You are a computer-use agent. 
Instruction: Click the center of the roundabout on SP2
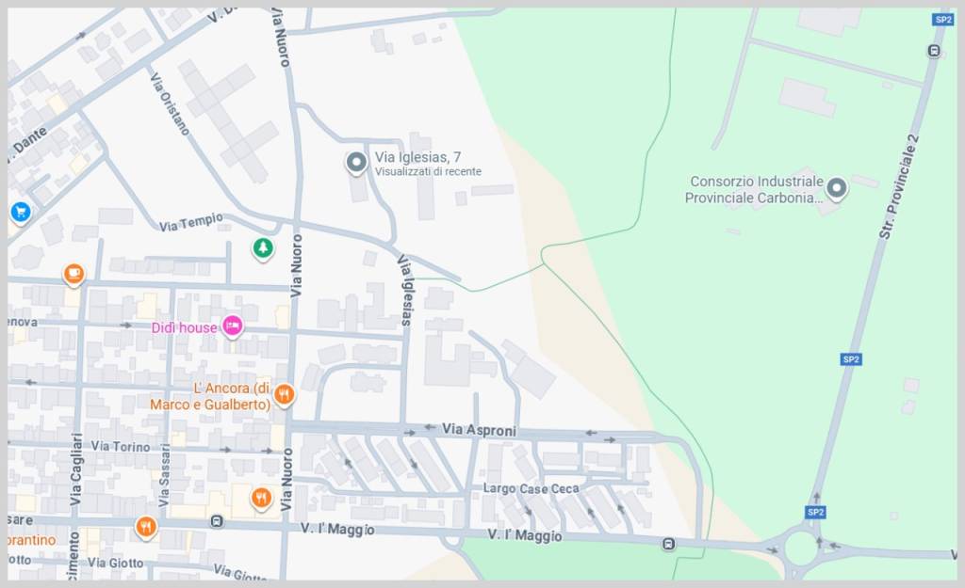click(800, 547)
